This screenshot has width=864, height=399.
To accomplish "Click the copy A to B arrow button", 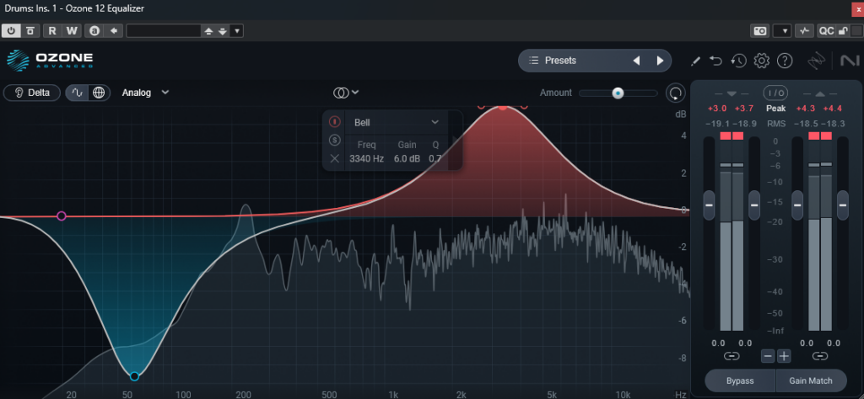I will tap(114, 31).
